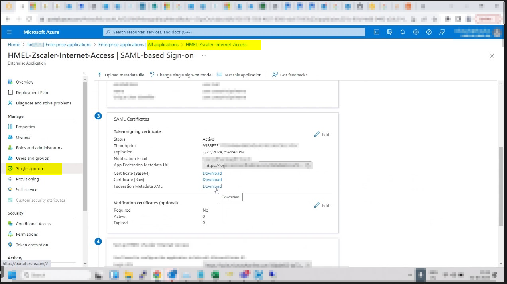Image resolution: width=507 pixels, height=284 pixels.
Task: Edit the Token signing certificate
Action: tap(322, 135)
